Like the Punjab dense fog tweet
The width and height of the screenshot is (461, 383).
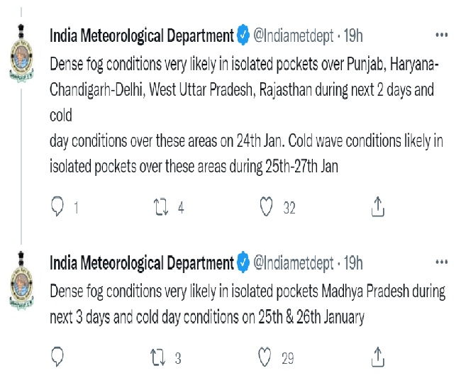coord(267,206)
